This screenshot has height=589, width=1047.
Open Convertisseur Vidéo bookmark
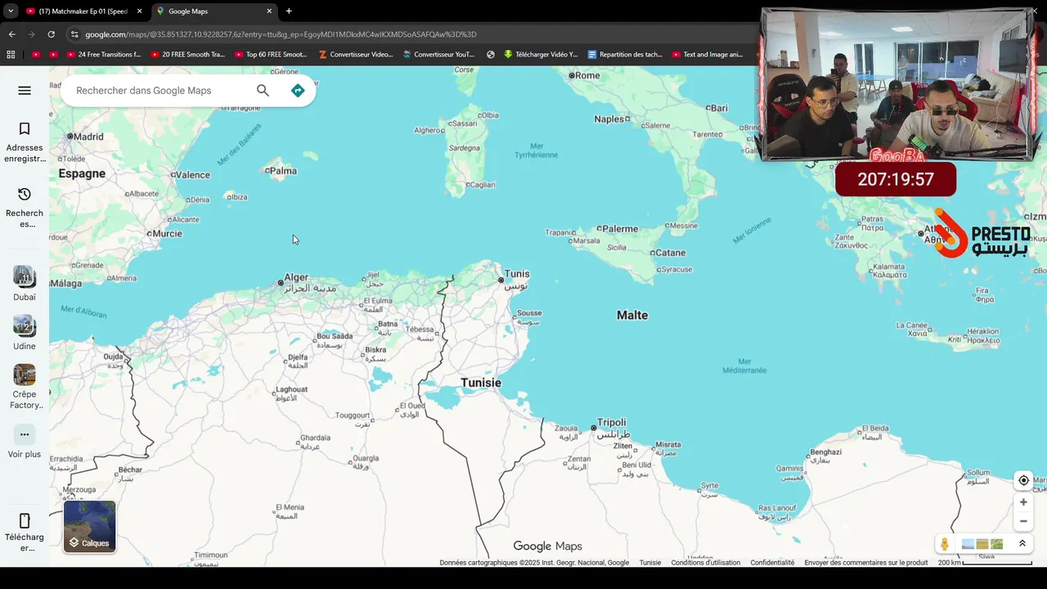click(356, 55)
